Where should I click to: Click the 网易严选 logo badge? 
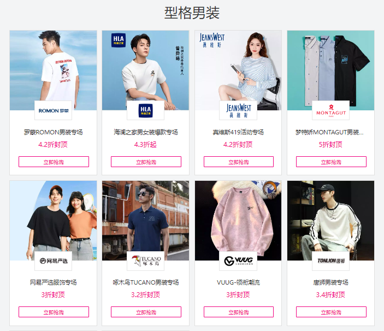coord(53,261)
